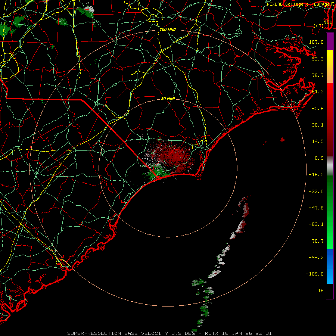Click the -16.5 value on velocity scale

click(x=316, y=175)
